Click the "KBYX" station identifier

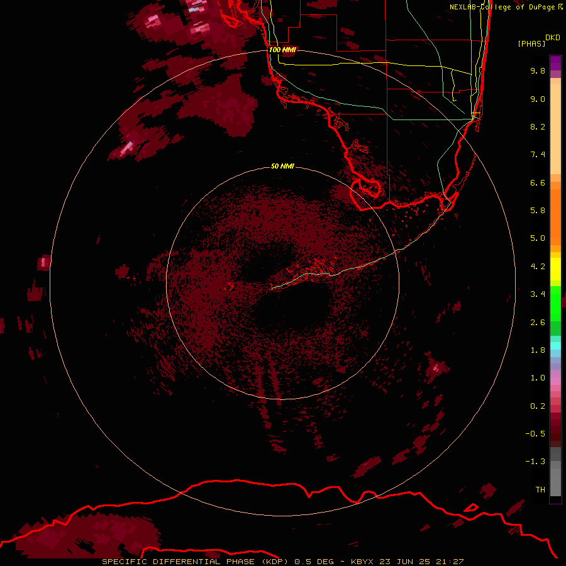tap(362, 562)
